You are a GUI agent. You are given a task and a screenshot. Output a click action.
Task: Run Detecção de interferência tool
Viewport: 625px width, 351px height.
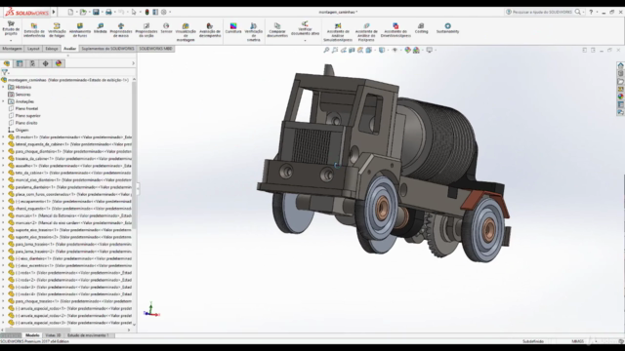pyautogui.click(x=34, y=30)
